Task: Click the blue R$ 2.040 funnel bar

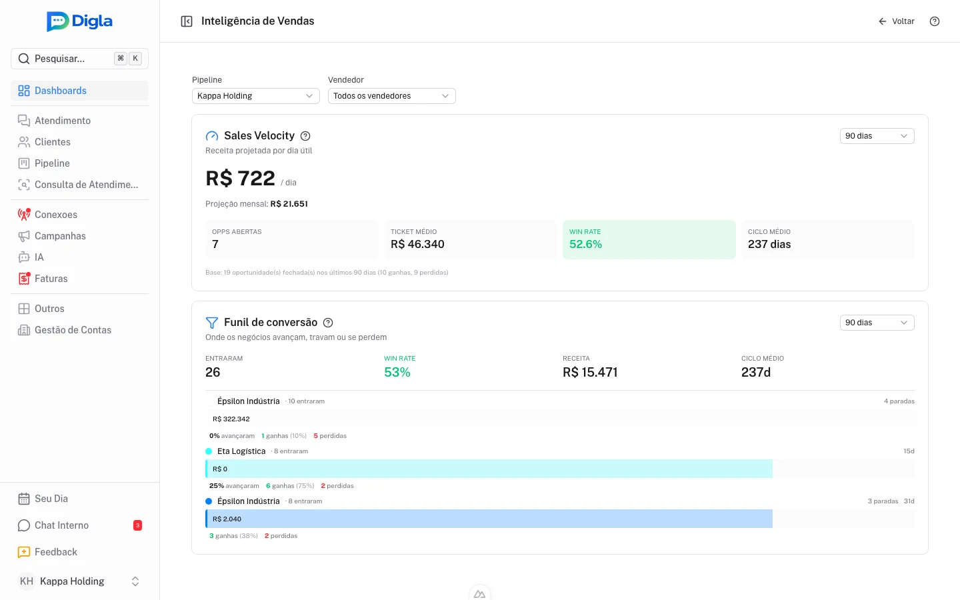Action: [x=489, y=519]
